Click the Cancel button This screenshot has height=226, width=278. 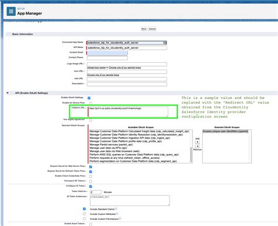[x=152, y=29]
